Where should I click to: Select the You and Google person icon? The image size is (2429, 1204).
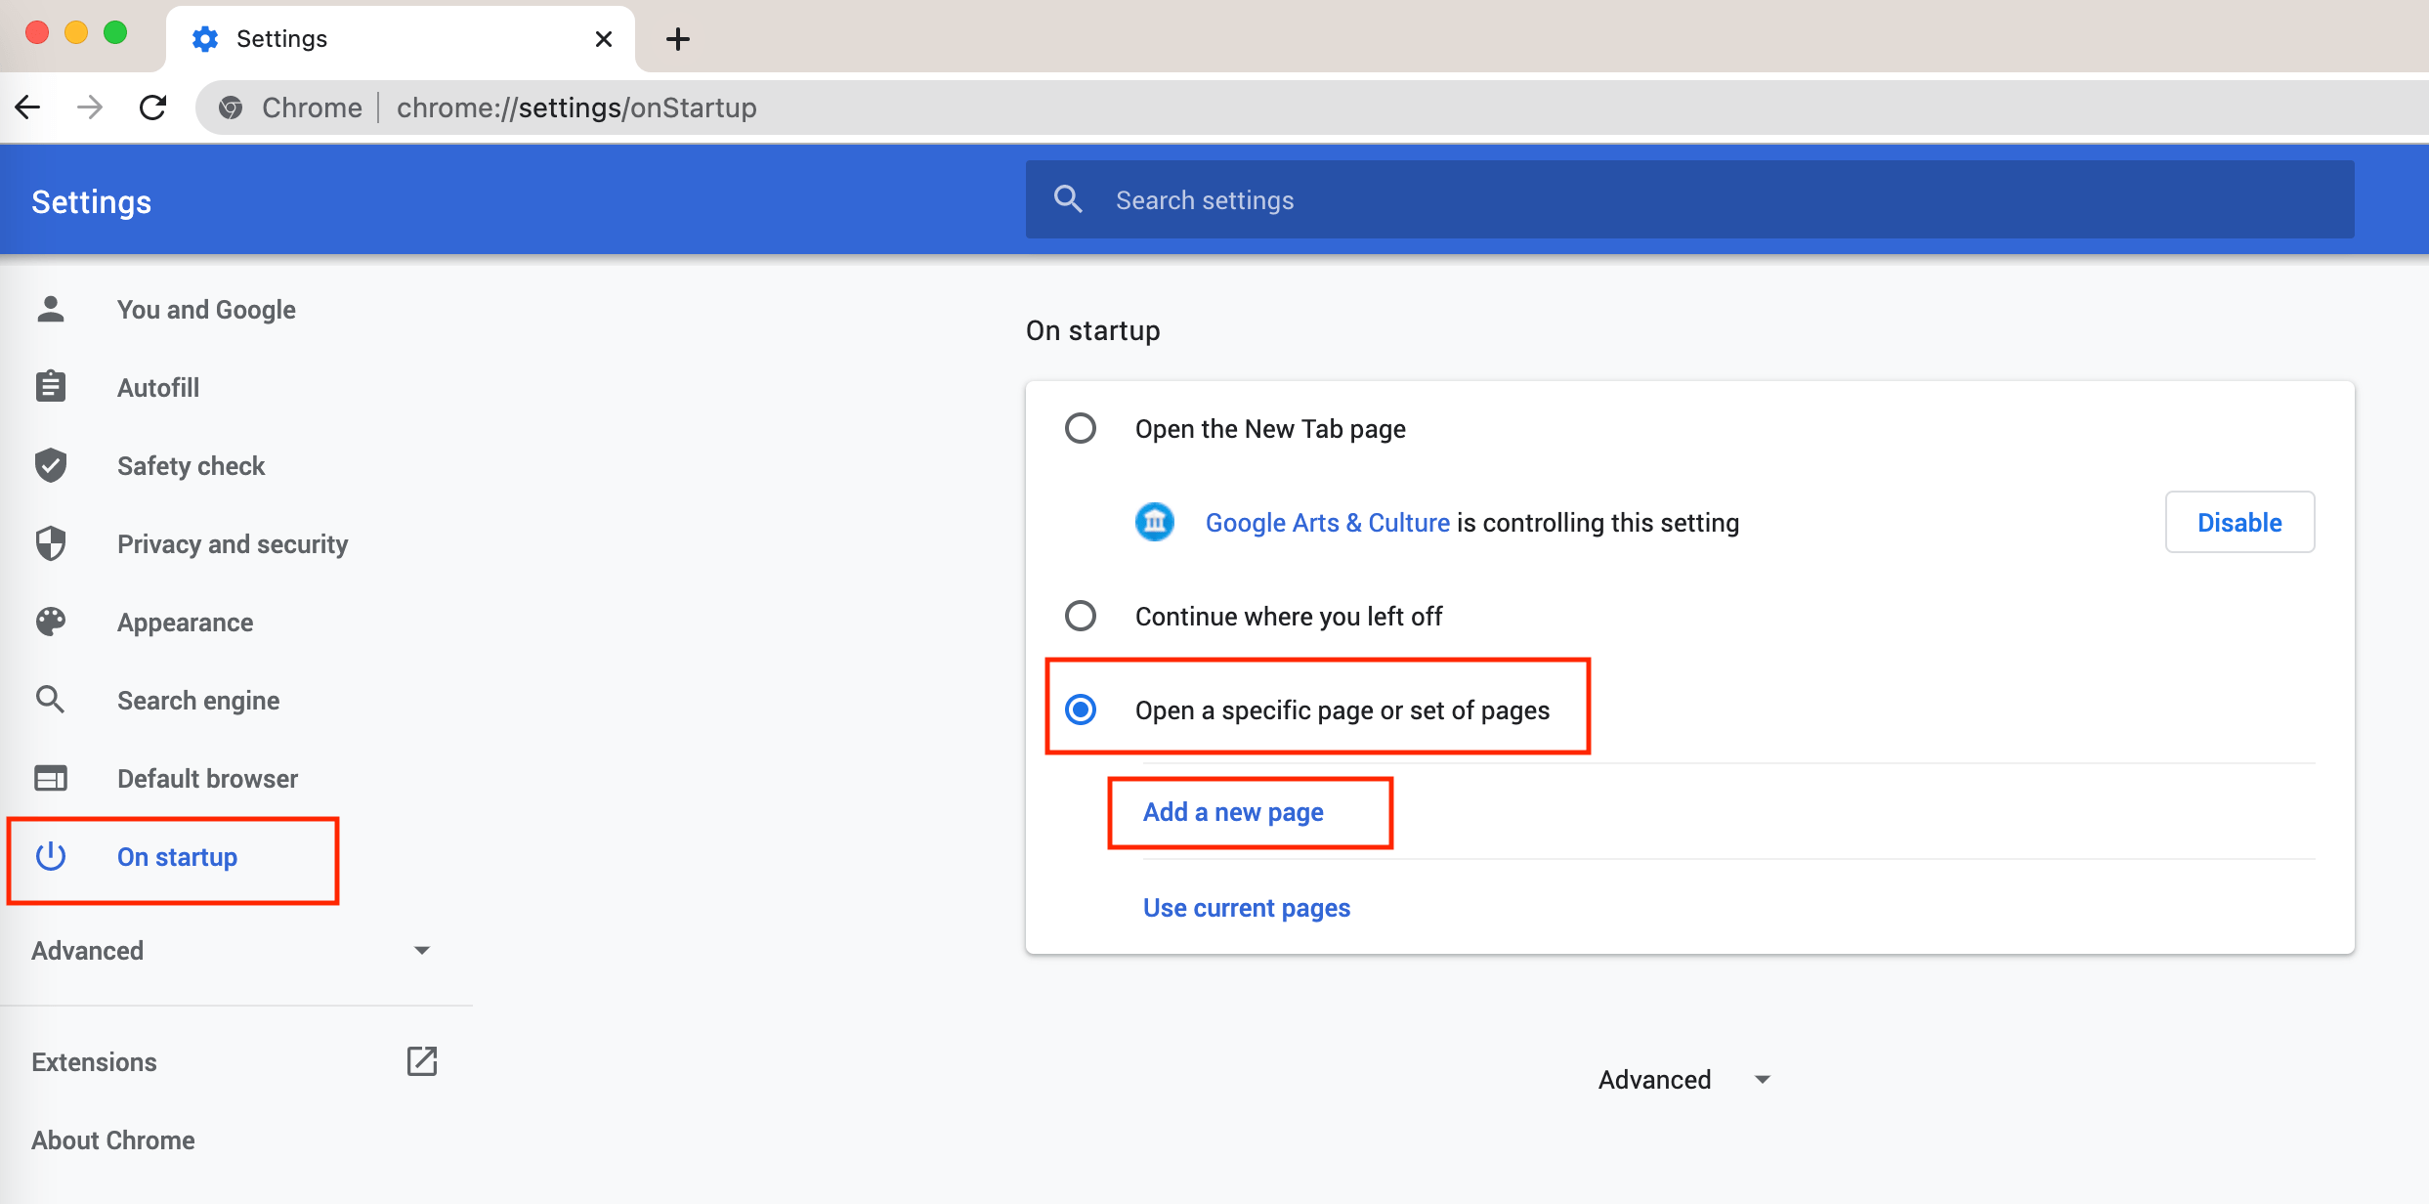[x=50, y=309]
